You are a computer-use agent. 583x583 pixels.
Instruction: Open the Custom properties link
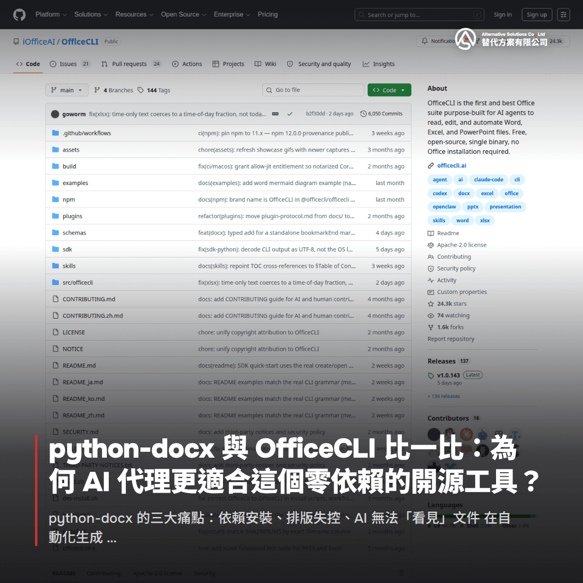[457, 292]
